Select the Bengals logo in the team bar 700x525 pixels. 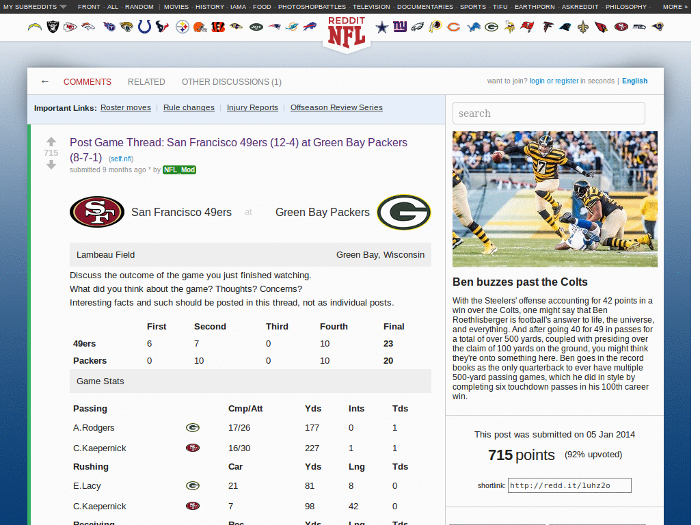pyautogui.click(x=218, y=27)
